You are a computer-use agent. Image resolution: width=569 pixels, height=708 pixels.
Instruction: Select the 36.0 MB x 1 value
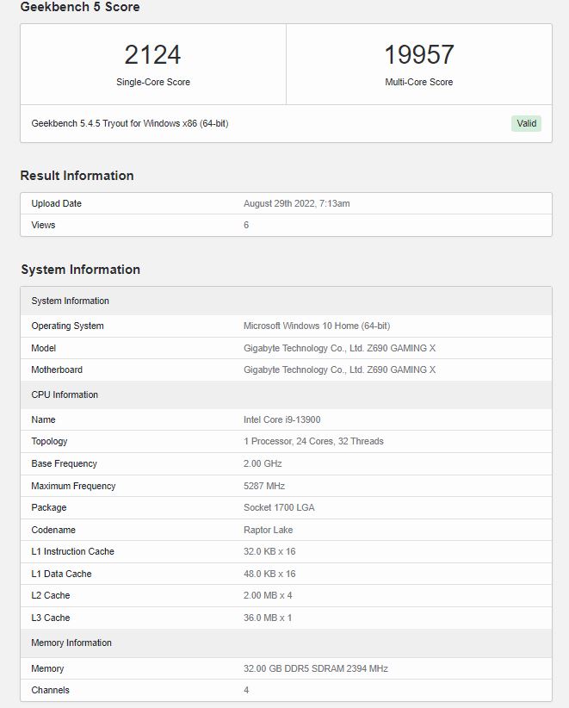coord(268,618)
